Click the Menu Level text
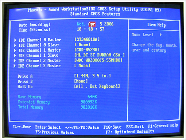Screen dimensions: 186x140 click(142, 35)
